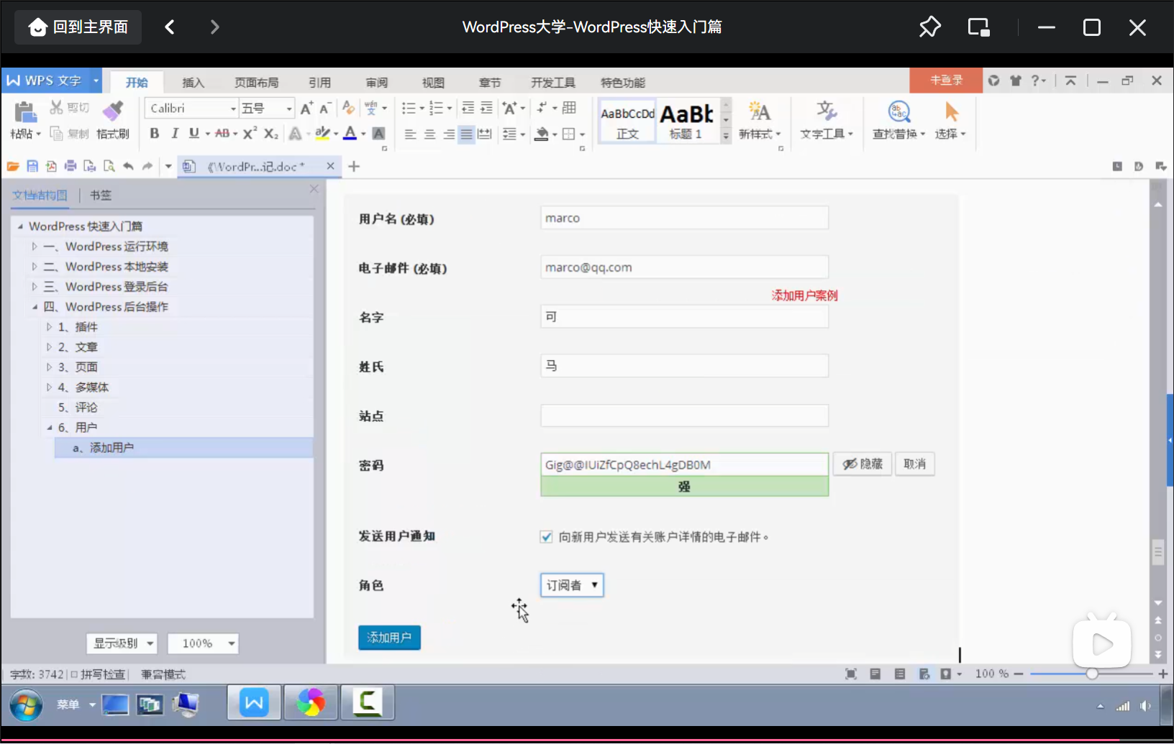This screenshot has height=744, width=1174.
Task: Open the 100% zoom dropdown in navigation pane
Action: pos(203,643)
